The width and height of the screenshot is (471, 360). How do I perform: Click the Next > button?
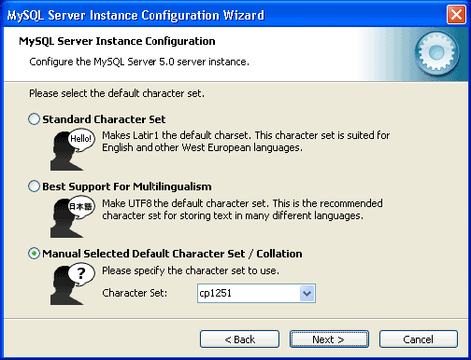(329, 339)
